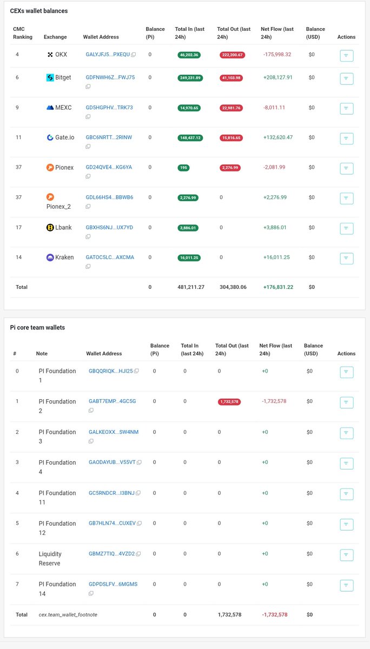Viewport: 370px width, 649px height.
Task: Click the Pionex exchange logo
Action: 50,168
